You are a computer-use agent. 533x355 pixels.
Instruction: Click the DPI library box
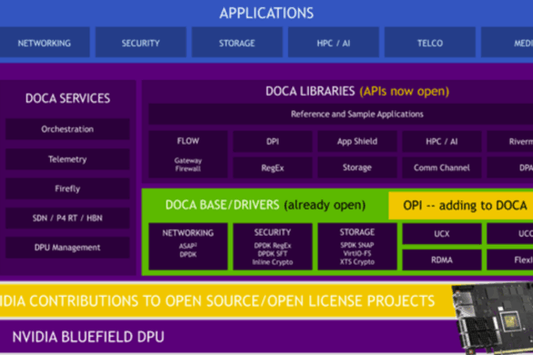pyautogui.click(x=272, y=141)
